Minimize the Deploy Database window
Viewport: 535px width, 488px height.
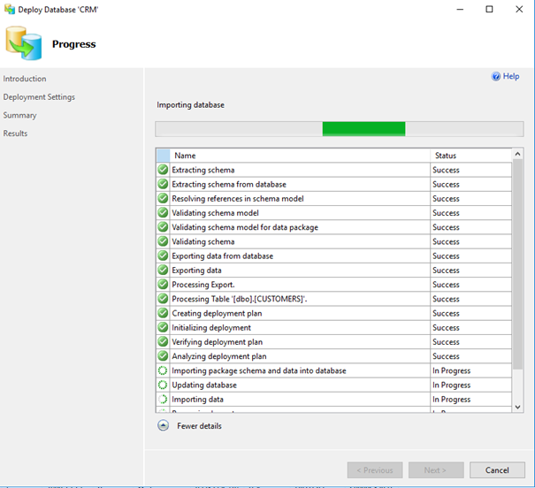point(460,9)
